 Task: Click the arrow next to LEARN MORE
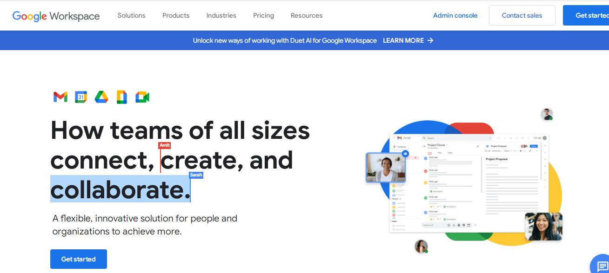click(430, 40)
